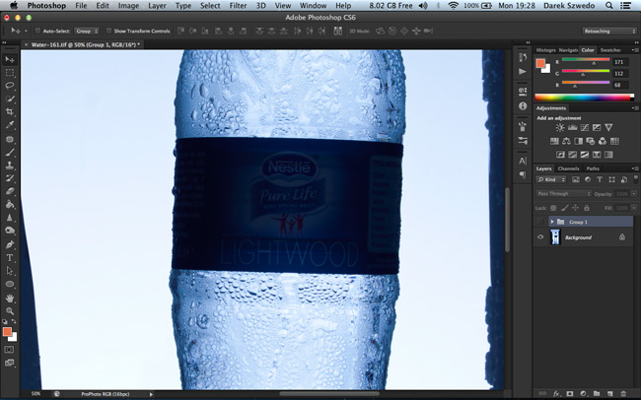Swap foreground and background colors
This screenshot has height=400, width=641.
(x=14, y=322)
